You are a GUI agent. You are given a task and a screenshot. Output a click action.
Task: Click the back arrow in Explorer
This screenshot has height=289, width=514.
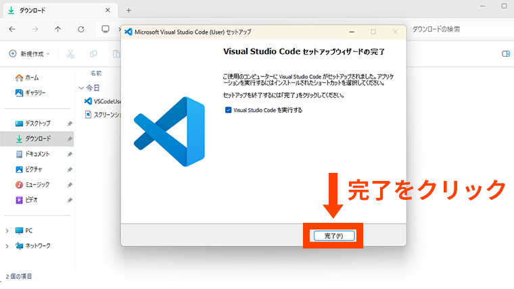click(x=12, y=30)
